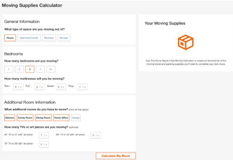Expand the Queen mattress quantity dropdown

pyautogui.click(x=61, y=87)
